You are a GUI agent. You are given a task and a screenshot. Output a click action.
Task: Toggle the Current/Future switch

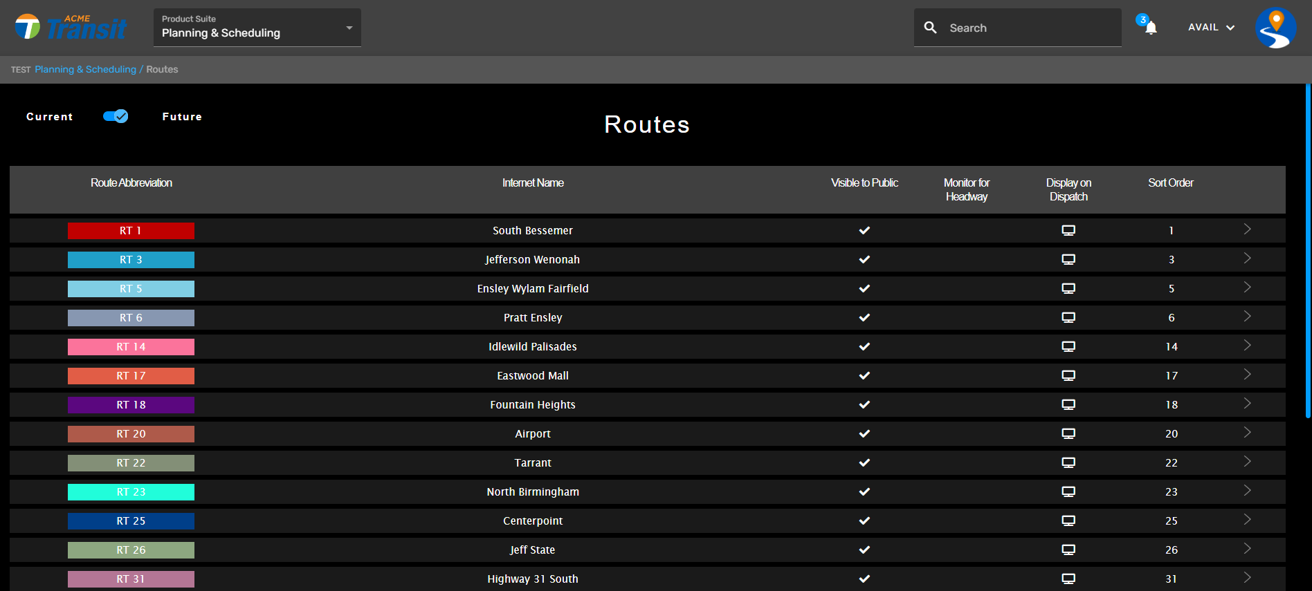(x=116, y=116)
